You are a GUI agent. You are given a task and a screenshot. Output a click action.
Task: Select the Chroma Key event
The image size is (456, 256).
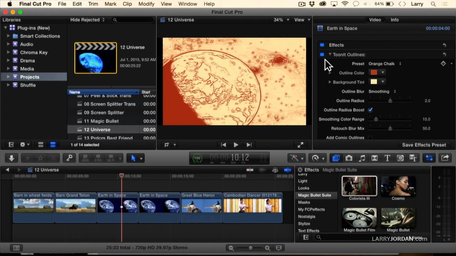pyautogui.click(x=34, y=52)
